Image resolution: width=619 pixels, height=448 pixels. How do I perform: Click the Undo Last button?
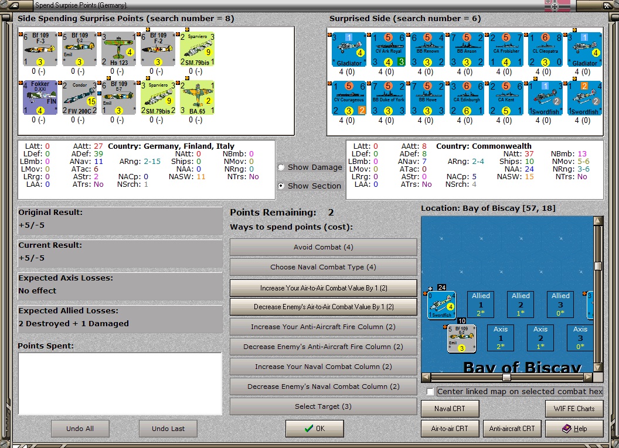click(x=168, y=429)
